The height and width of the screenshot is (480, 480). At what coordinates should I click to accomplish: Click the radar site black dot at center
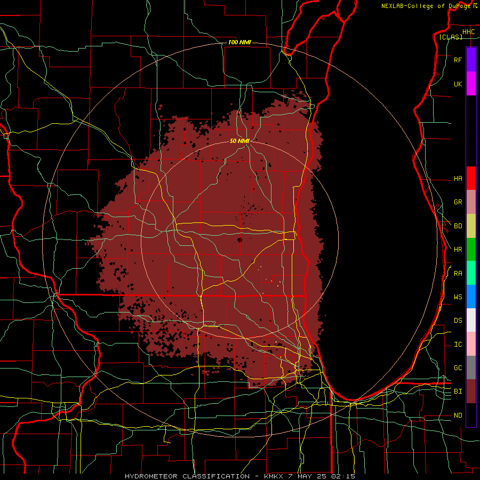(239, 239)
